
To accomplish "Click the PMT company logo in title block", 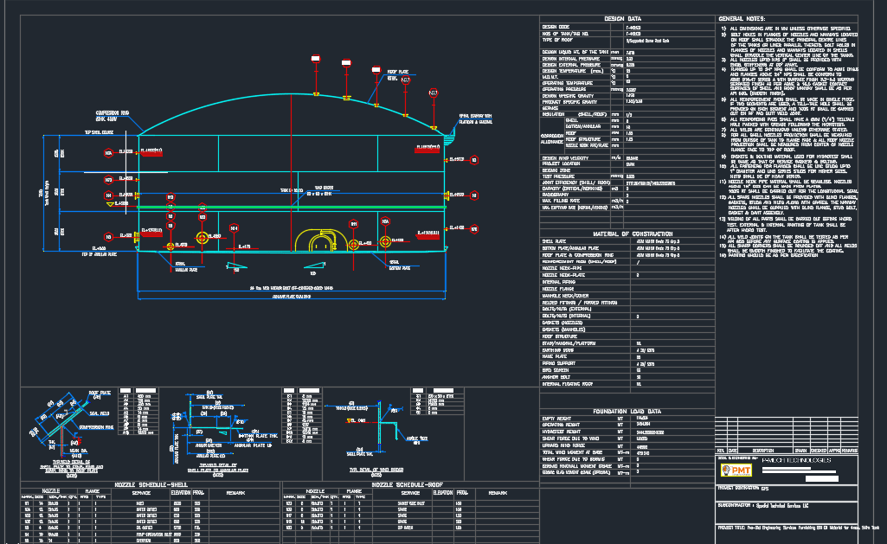I will click(736, 470).
